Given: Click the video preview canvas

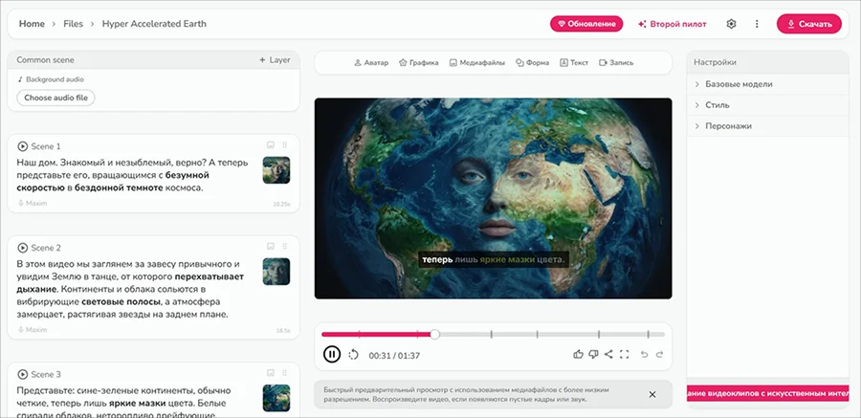Looking at the screenshot, I should tap(493, 198).
